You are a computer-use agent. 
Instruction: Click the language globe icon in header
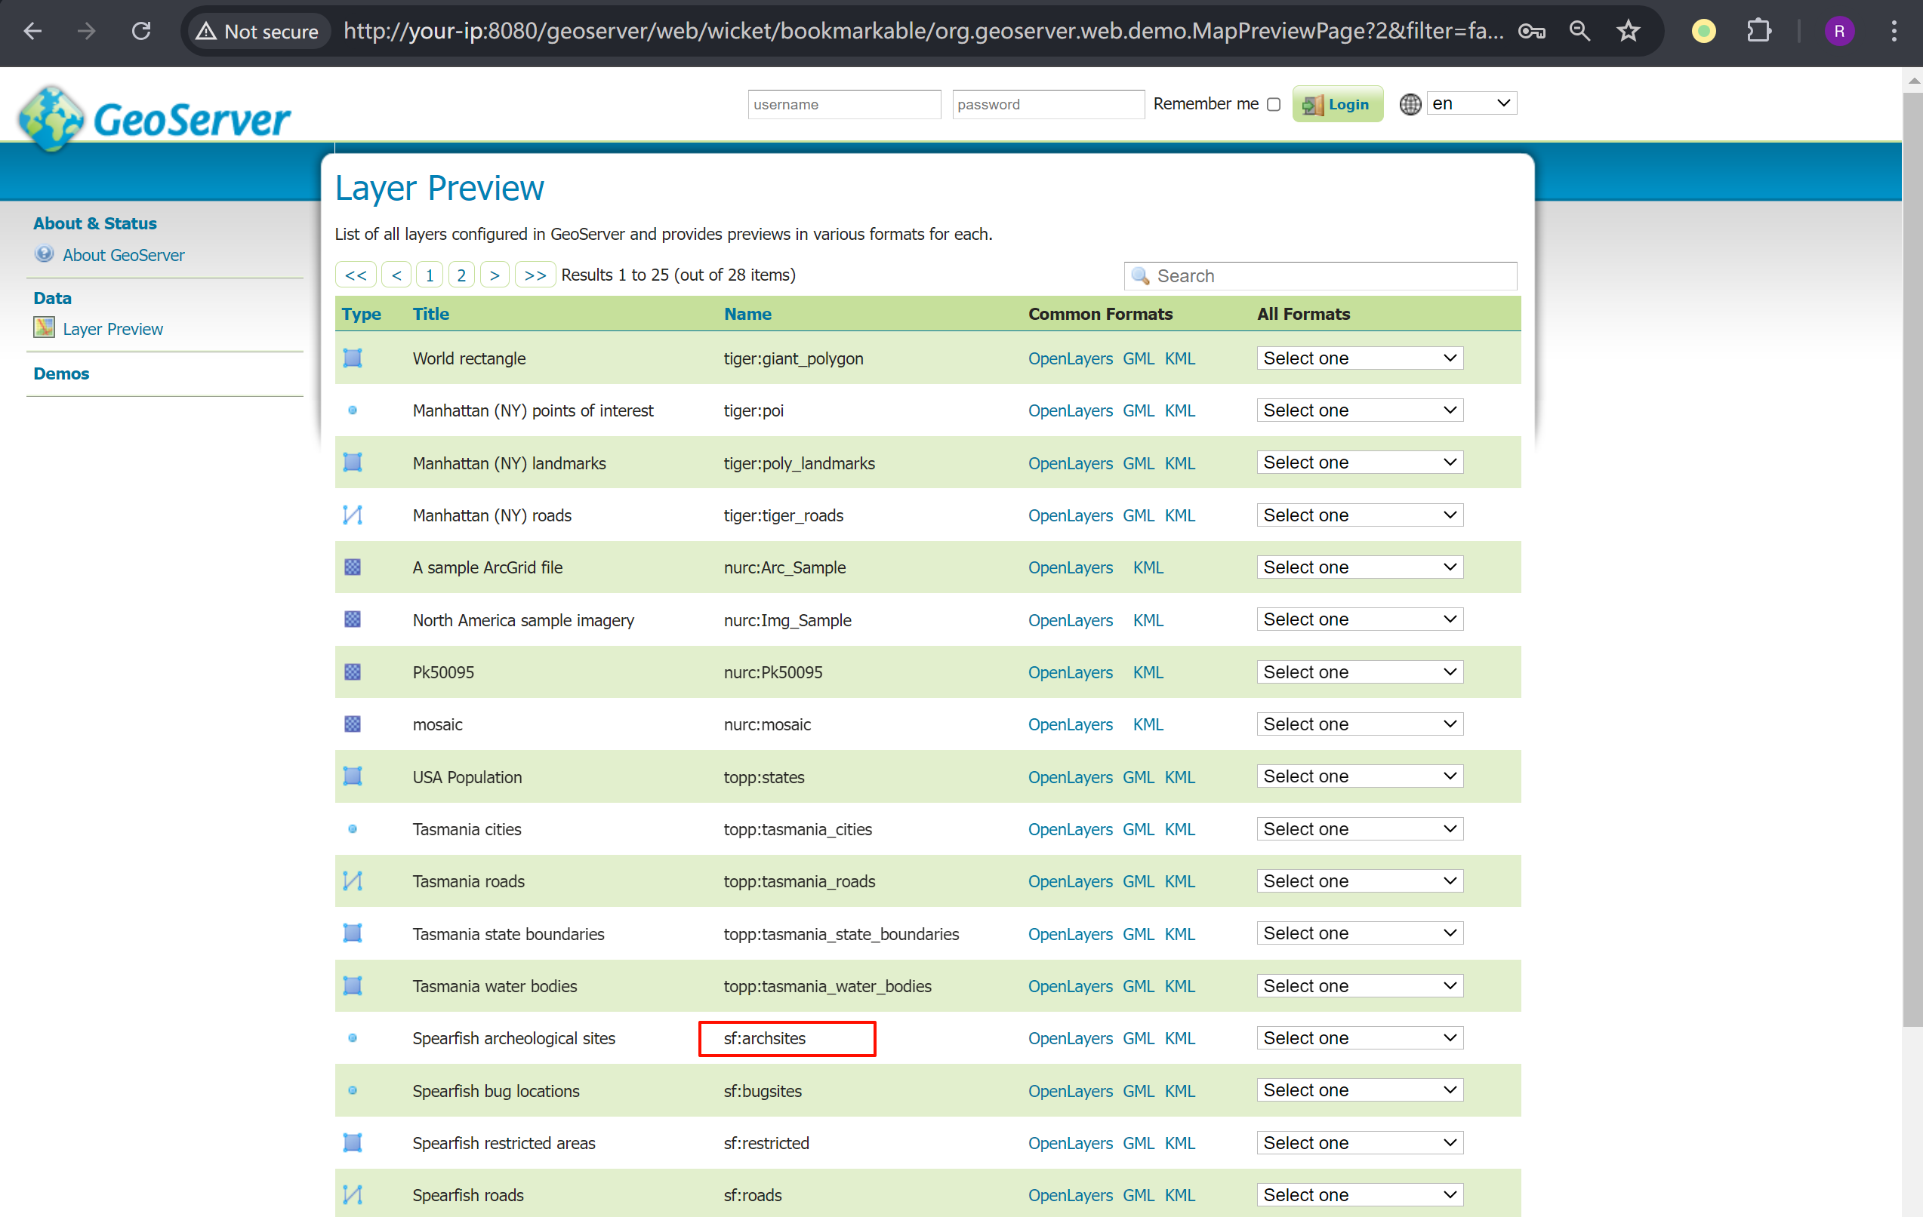click(x=1410, y=104)
